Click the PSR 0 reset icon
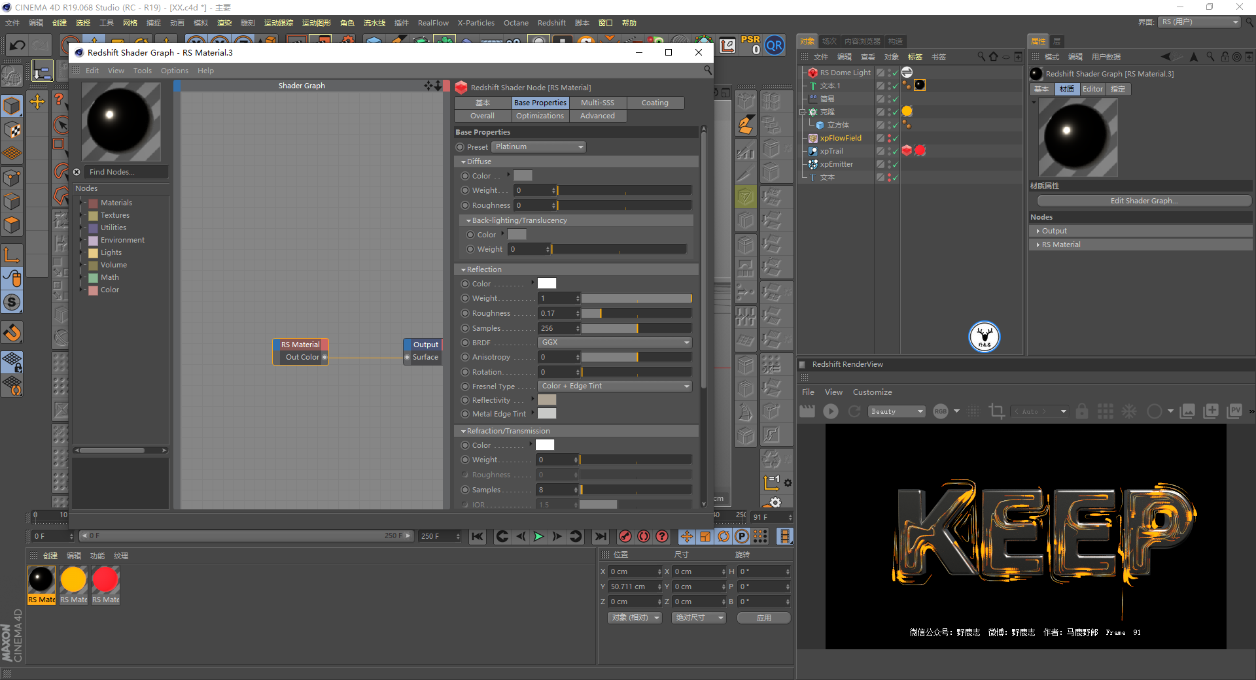This screenshot has height=680, width=1256. click(750, 44)
